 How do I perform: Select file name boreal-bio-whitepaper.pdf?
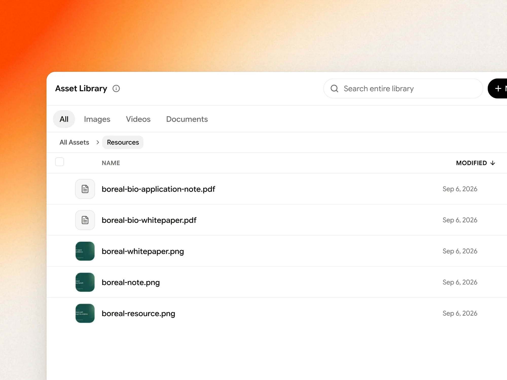pos(149,220)
